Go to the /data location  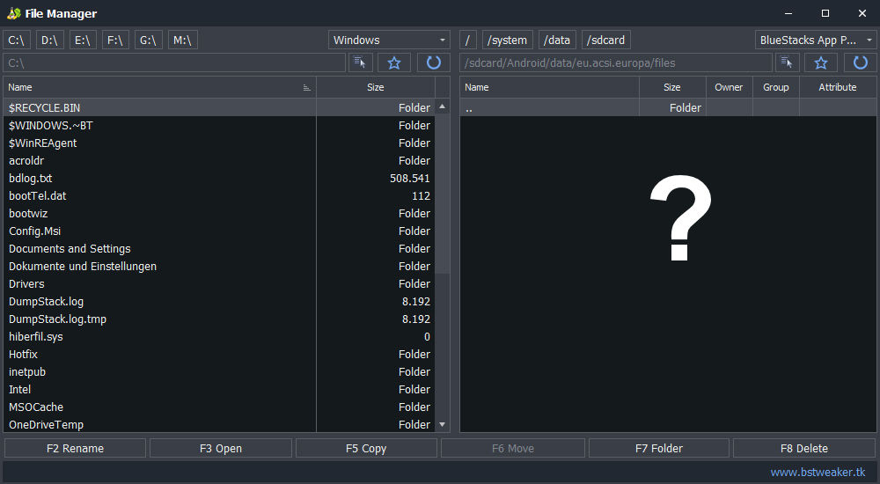click(557, 40)
